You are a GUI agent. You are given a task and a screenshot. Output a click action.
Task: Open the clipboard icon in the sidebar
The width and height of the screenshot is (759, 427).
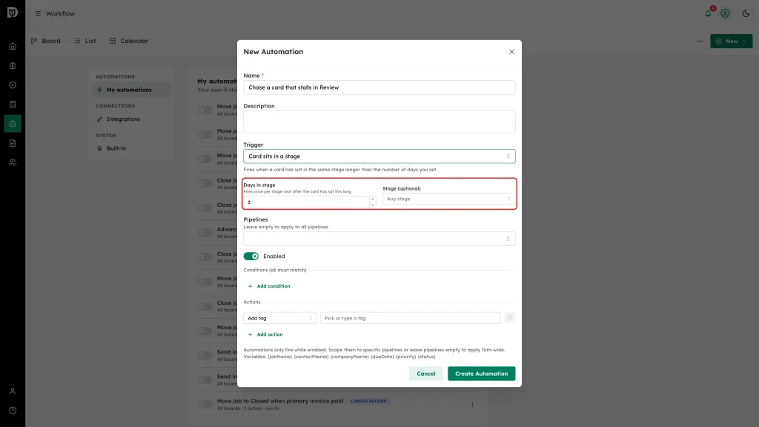13,66
